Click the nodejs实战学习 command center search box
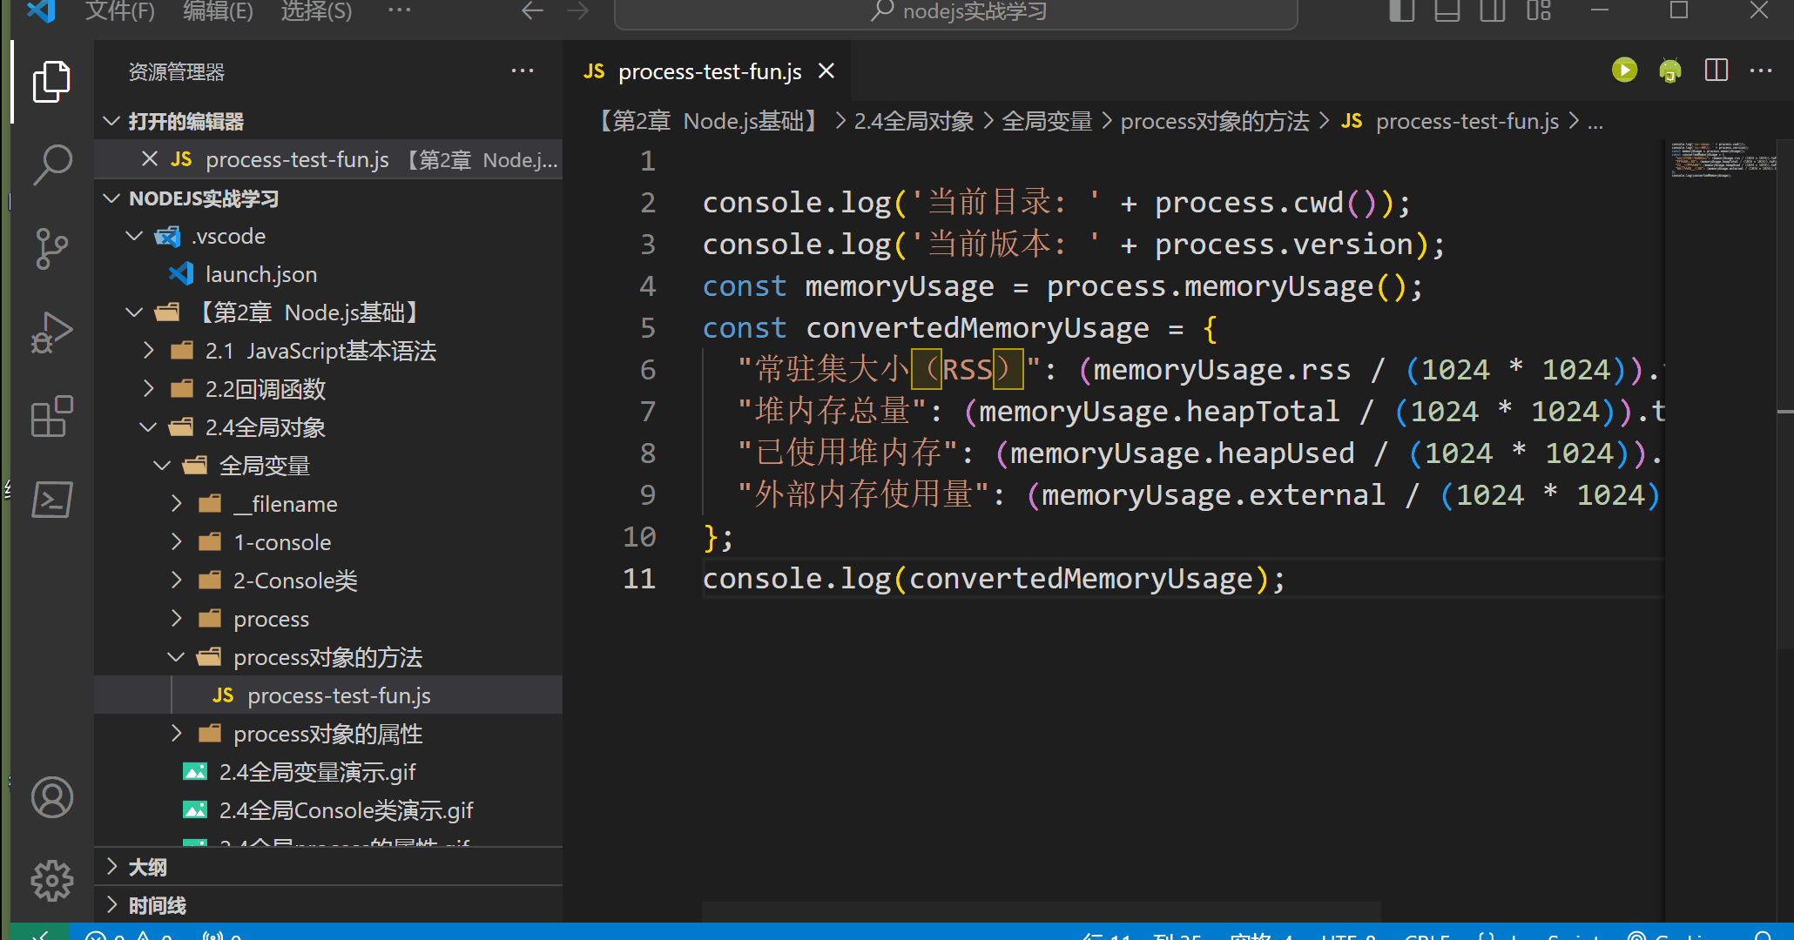Viewport: 1794px width, 940px height. tap(956, 13)
